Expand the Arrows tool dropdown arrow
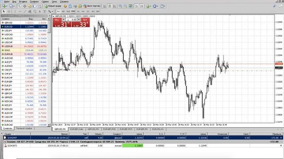This screenshot has width=284, height=159. click(x=52, y=11)
